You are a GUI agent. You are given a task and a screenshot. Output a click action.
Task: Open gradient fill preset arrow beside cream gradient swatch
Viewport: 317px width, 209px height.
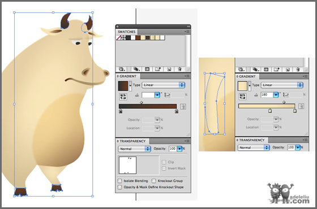click(250, 86)
